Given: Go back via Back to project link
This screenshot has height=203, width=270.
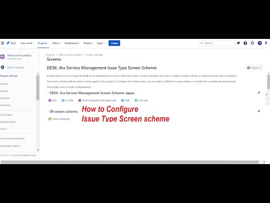Looking at the screenshot, I should [x=15, y=68].
